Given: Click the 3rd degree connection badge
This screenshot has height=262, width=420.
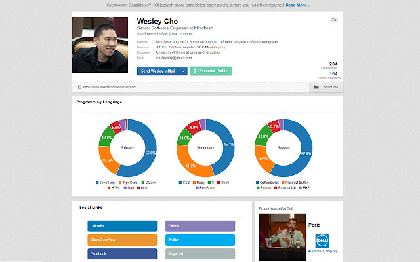Looking at the screenshot, I should [x=333, y=20].
